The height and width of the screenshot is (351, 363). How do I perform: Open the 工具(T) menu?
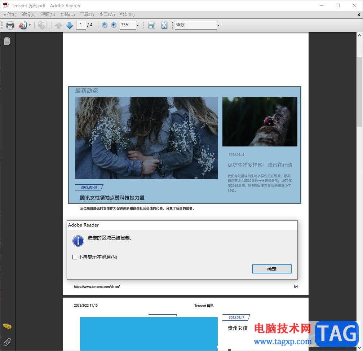(87, 14)
